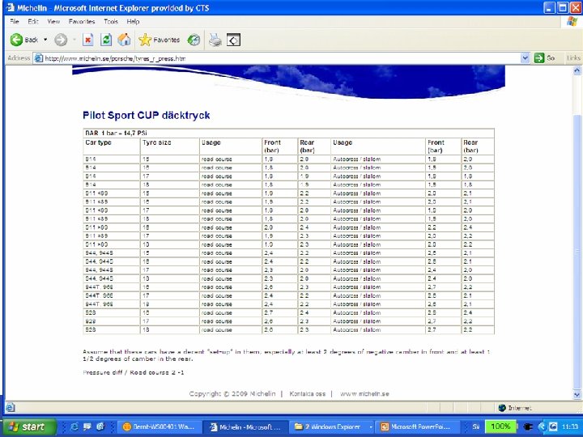The height and width of the screenshot is (437, 583).
Task: Click the Tyre size column header
Action: [x=157, y=142]
